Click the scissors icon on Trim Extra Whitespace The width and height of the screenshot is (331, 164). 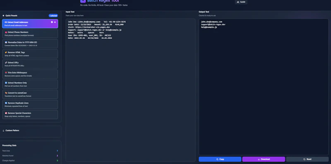[x=6, y=73]
